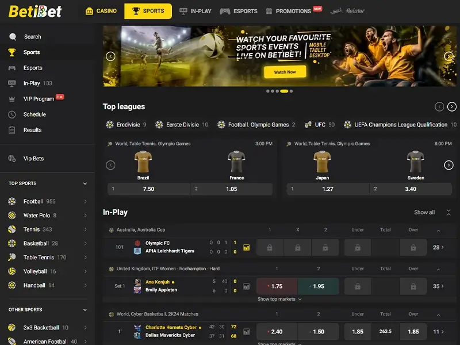Collapse the In-Play section with toggle arrows
Screen dimensions: 460x345
click(448, 212)
